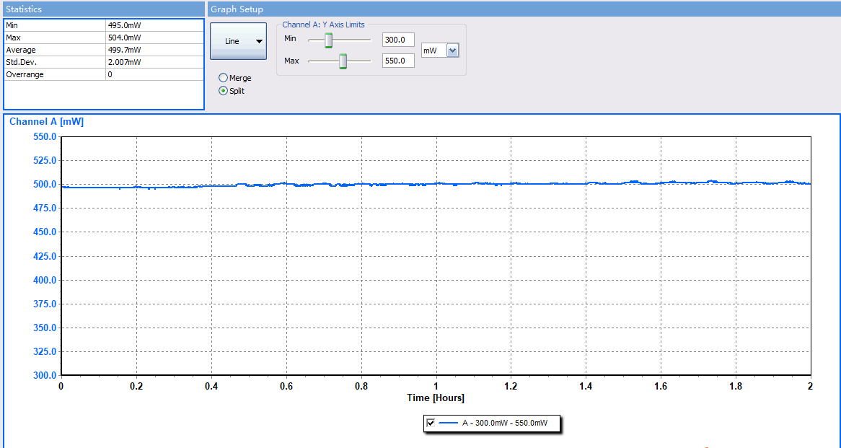The image size is (841, 448).
Task: Select the Max statistics row value 504.0mW
Action: pos(123,38)
